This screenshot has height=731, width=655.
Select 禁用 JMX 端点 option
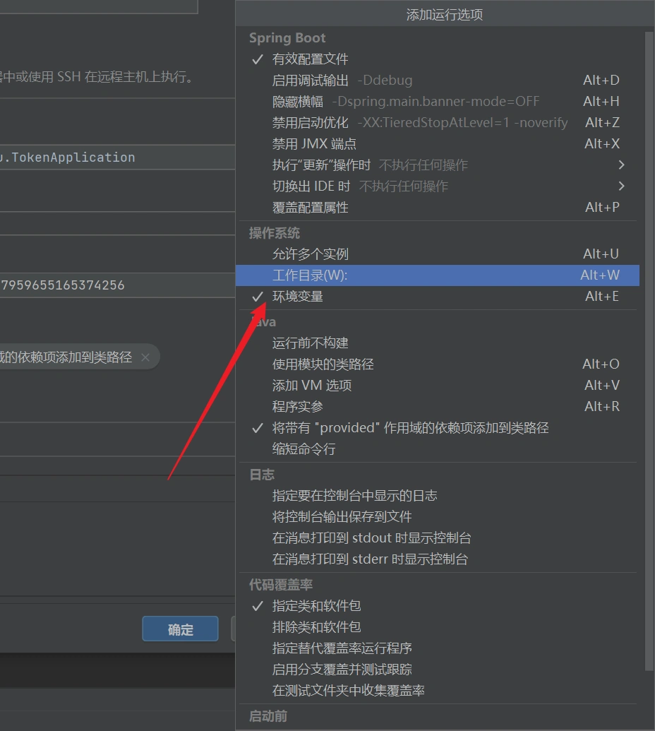coord(314,144)
